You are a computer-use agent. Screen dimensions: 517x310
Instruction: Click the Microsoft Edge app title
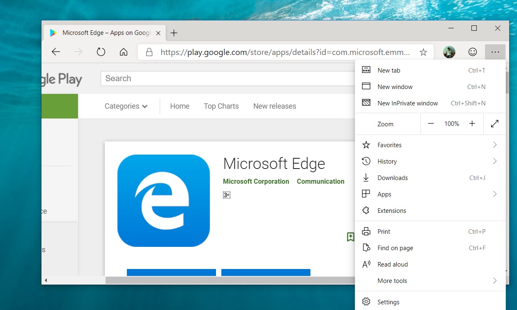[x=274, y=164]
